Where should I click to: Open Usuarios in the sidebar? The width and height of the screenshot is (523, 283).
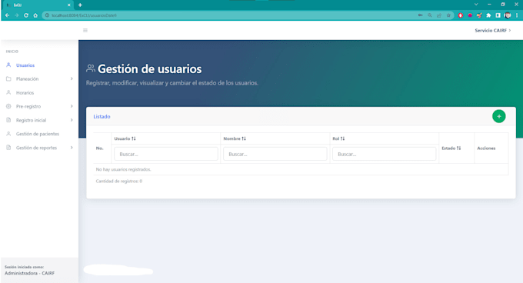pos(25,65)
